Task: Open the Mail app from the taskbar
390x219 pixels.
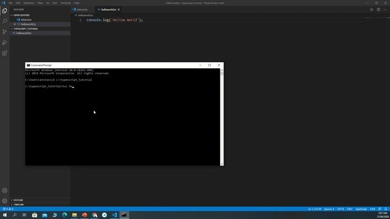Action: (x=44, y=215)
